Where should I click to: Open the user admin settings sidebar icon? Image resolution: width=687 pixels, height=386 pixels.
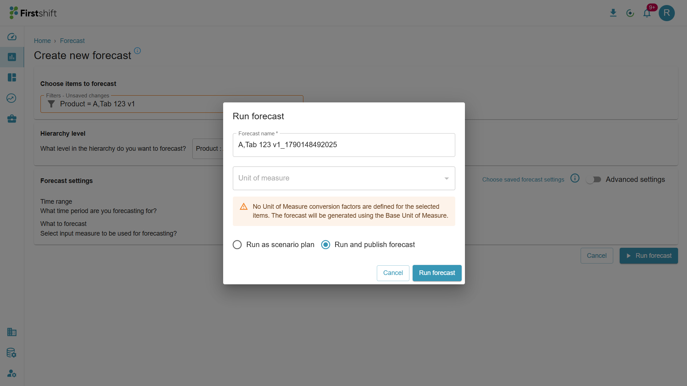12,373
